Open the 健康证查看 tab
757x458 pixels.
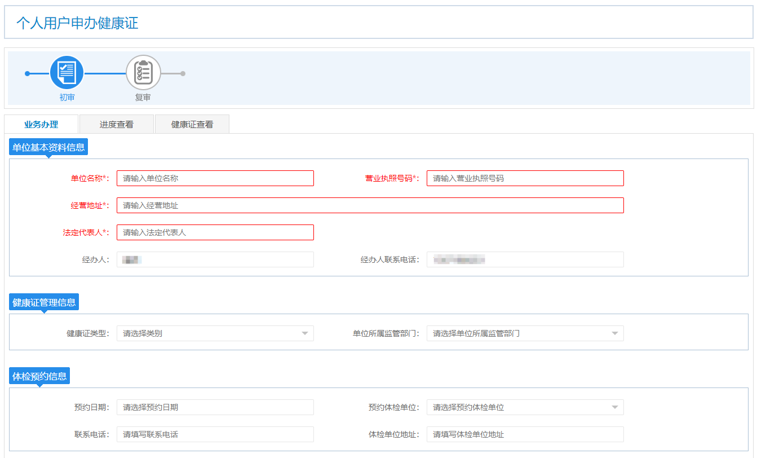tap(192, 125)
